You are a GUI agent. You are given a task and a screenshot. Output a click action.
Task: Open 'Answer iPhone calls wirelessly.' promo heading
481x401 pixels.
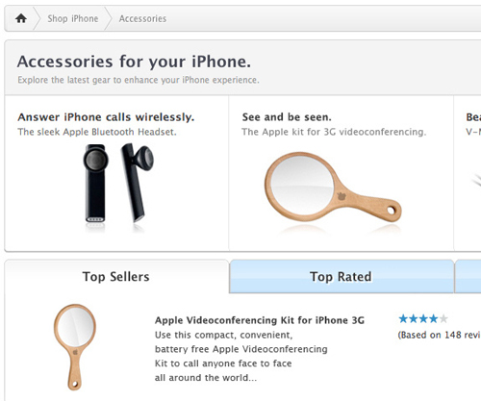(x=106, y=117)
